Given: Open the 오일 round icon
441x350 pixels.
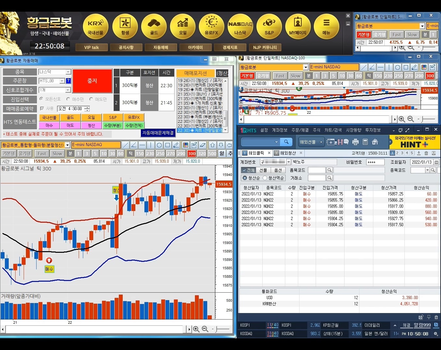Looking at the screenshot, I should pos(183,27).
